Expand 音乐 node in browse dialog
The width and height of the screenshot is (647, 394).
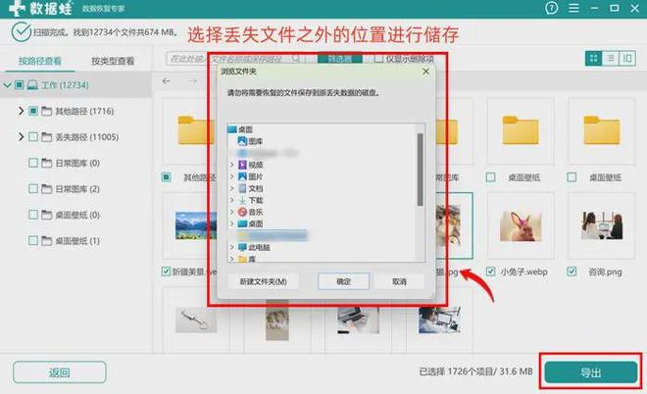point(232,212)
